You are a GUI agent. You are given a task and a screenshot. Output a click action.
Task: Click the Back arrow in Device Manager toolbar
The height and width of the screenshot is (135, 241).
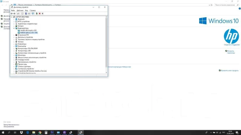[x=12, y=13]
